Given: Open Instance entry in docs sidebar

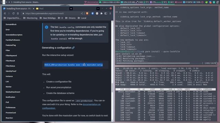Looking at the screenshot, I should pyautogui.click(x=9, y=76).
